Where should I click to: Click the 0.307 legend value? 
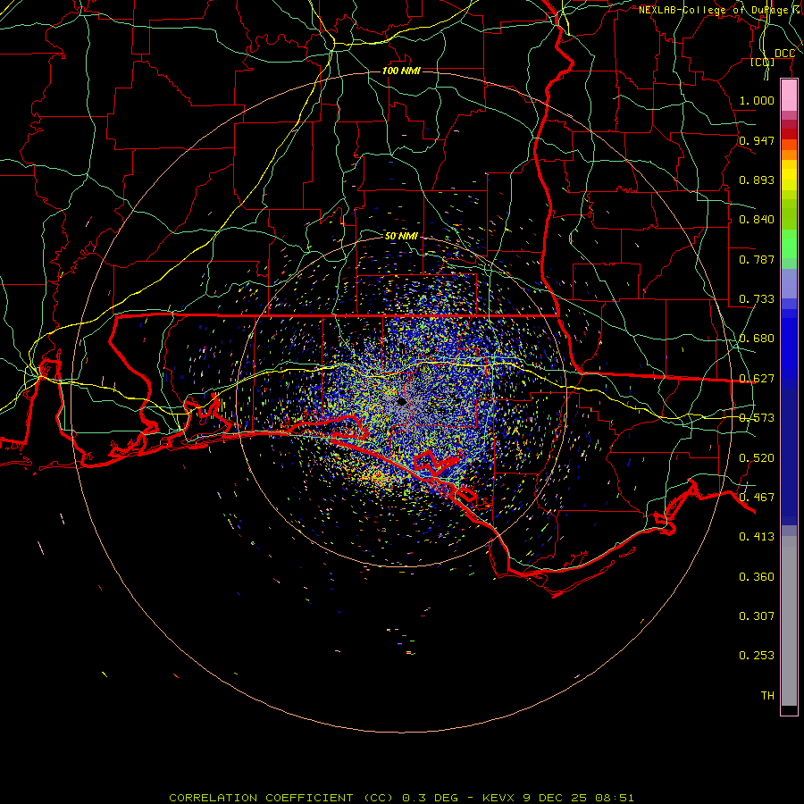(x=757, y=616)
